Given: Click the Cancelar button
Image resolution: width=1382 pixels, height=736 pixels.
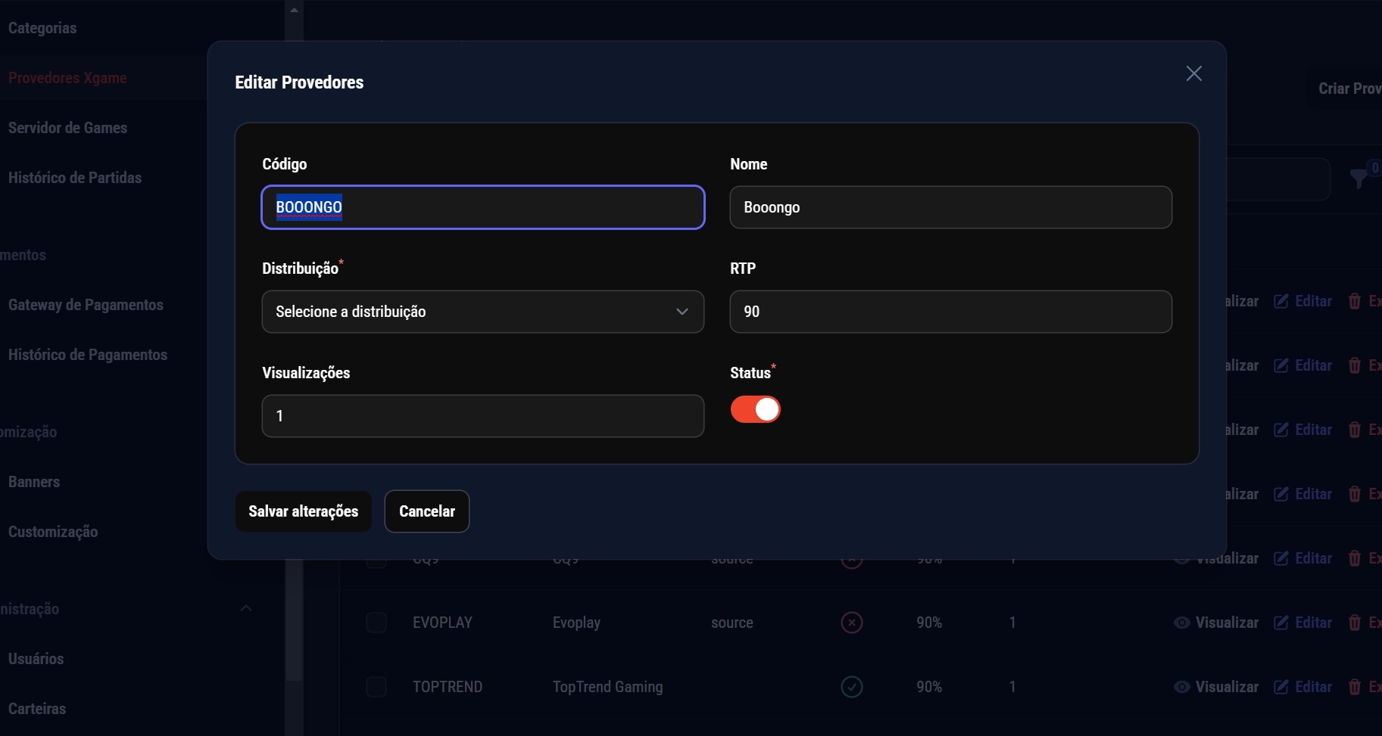Looking at the screenshot, I should [x=427, y=511].
